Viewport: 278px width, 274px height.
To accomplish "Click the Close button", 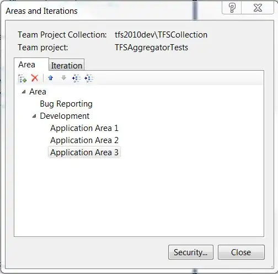I will pos(241,252).
